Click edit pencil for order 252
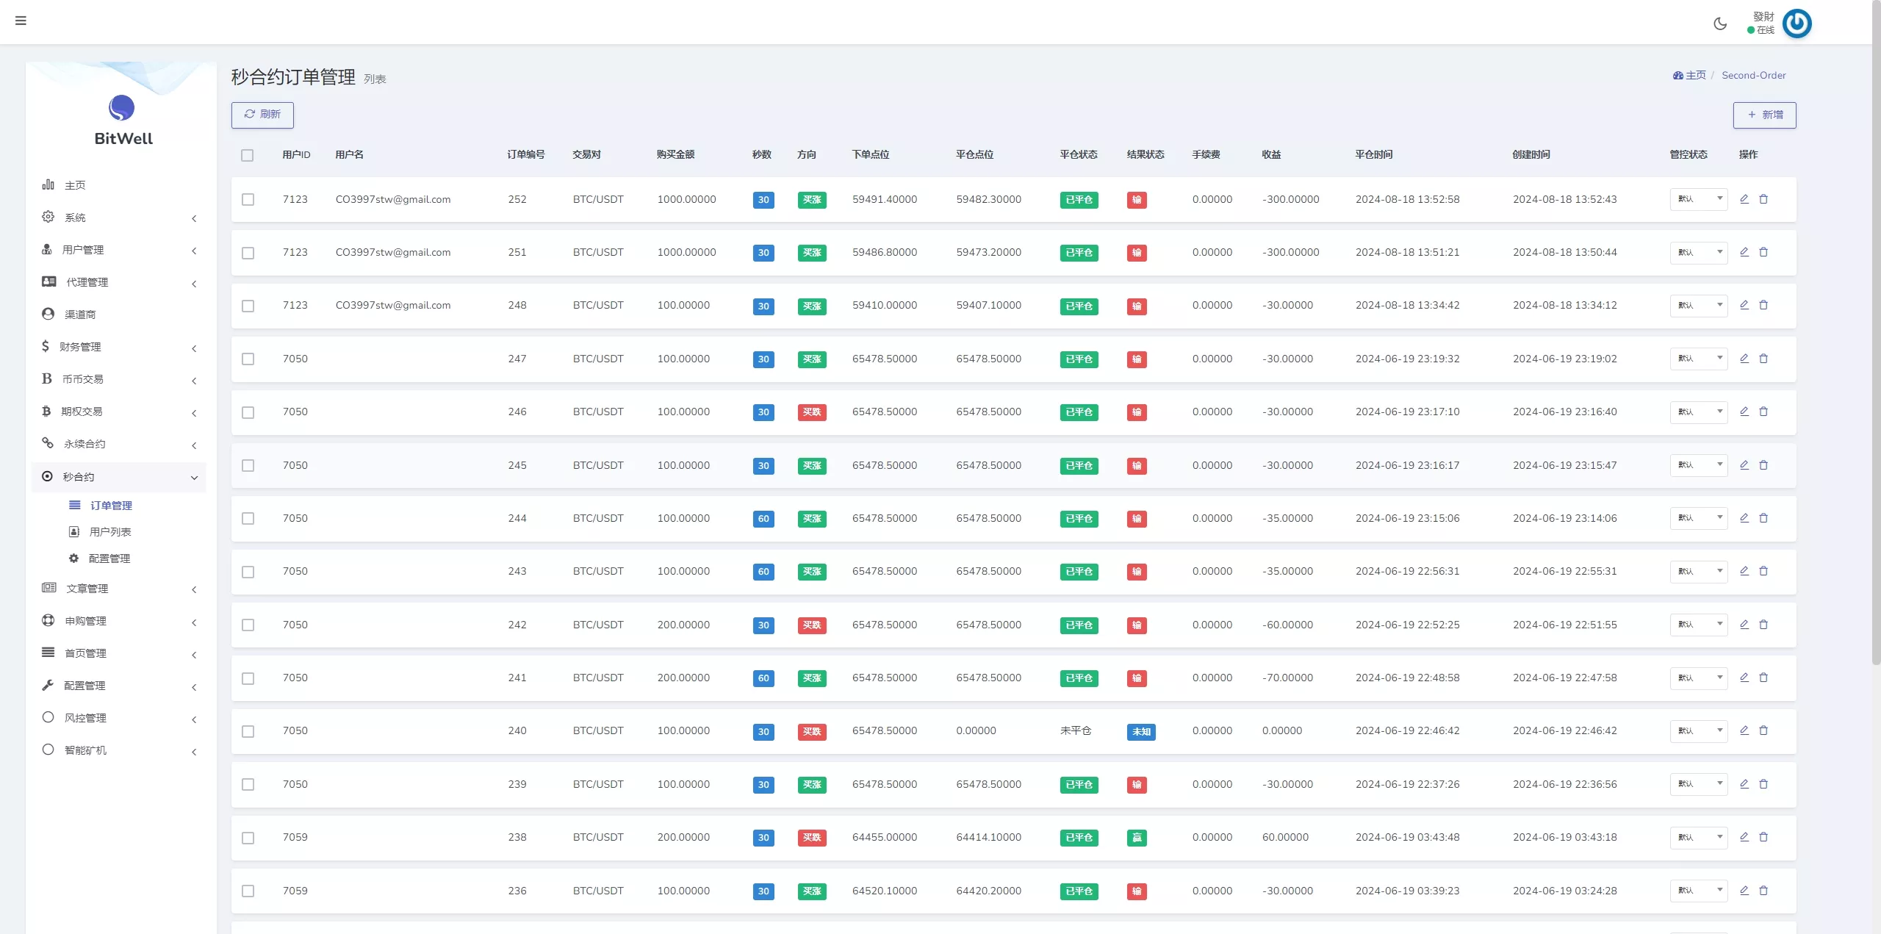Image resolution: width=1881 pixels, height=934 pixels. 1744,199
